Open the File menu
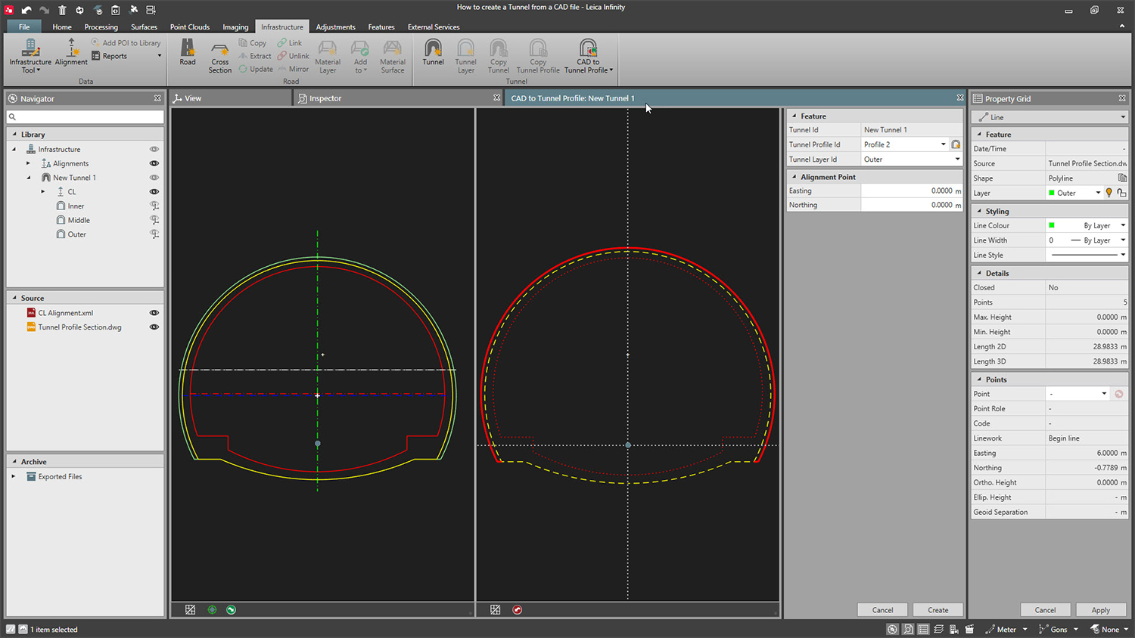Image resolution: width=1135 pixels, height=638 pixels. click(x=23, y=26)
